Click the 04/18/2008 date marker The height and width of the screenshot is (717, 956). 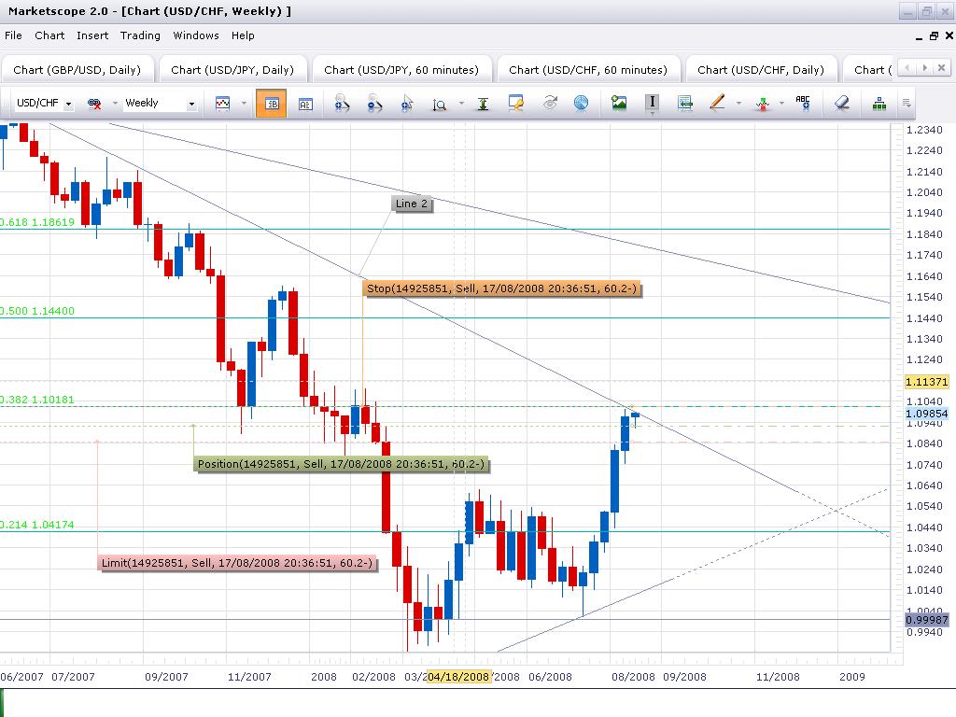pyautogui.click(x=458, y=677)
